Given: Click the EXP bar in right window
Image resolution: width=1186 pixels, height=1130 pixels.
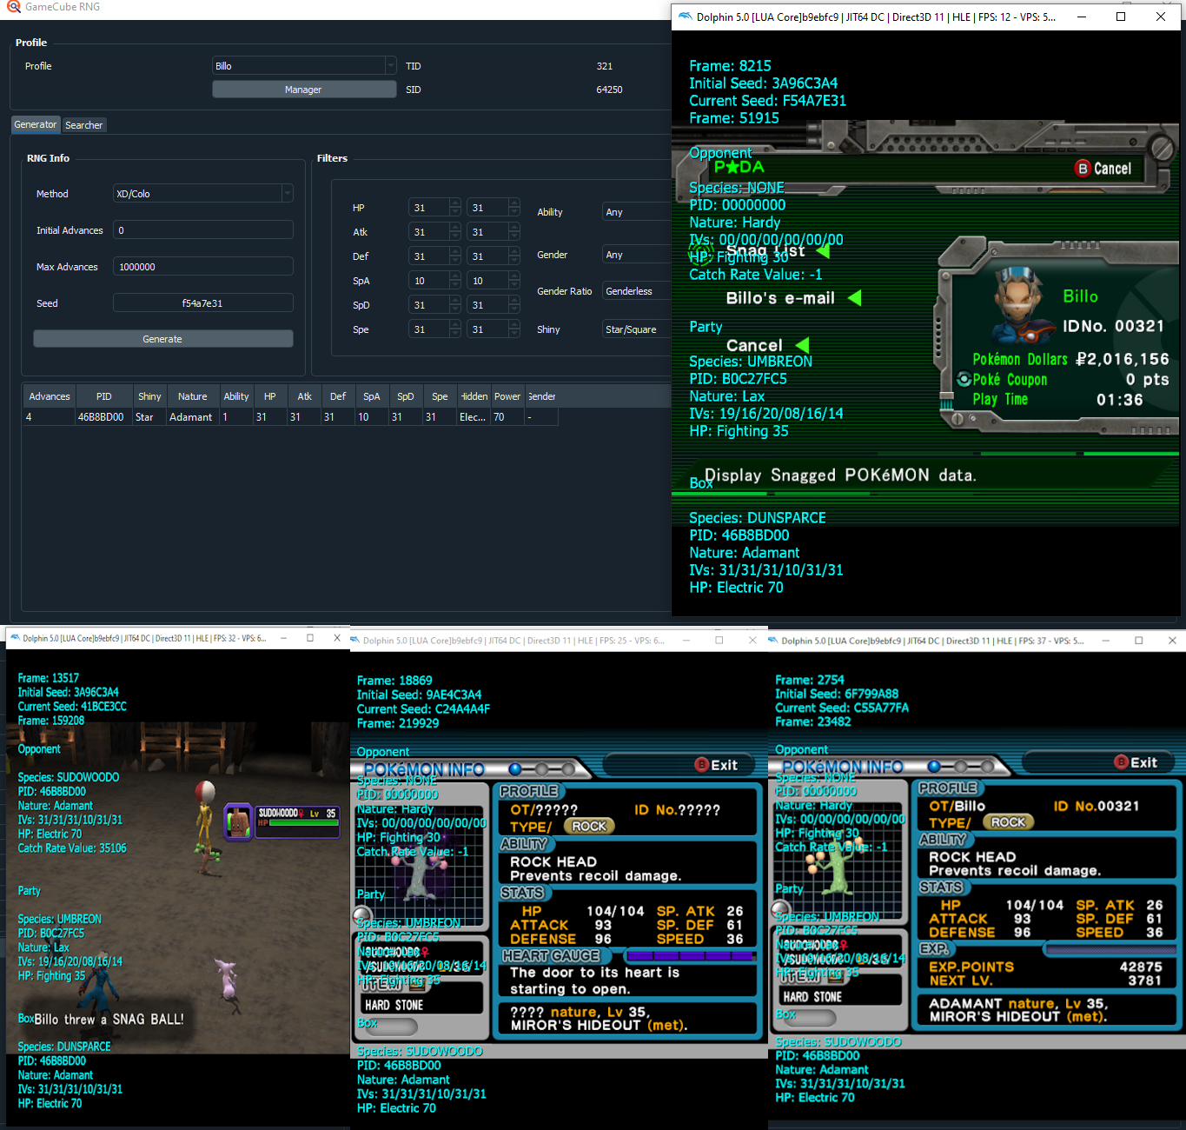Looking at the screenshot, I should (1110, 949).
